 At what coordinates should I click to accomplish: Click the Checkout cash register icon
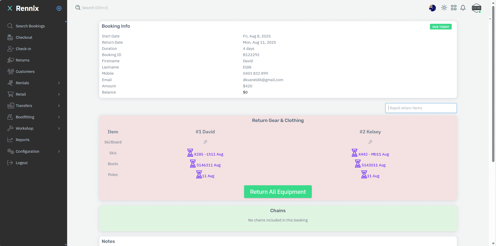coord(10,37)
